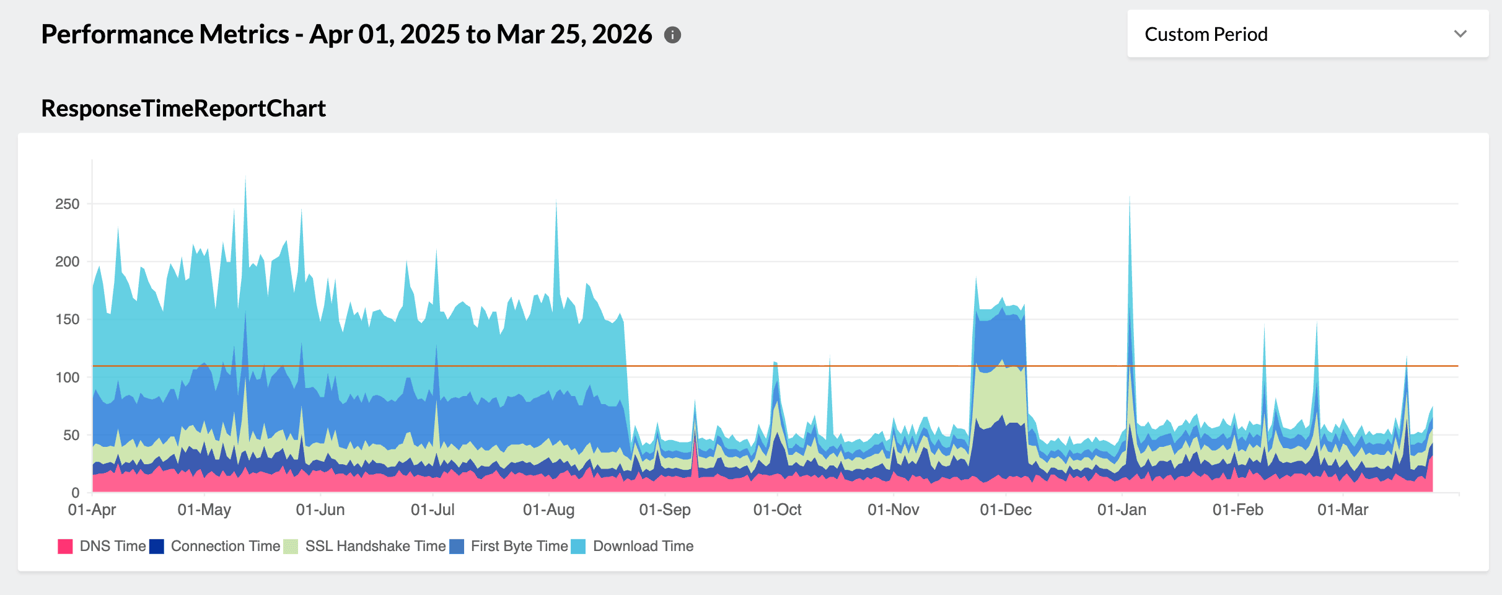The image size is (1502, 595).
Task: Click the pink DNS Time legend swatch
Action: click(65, 547)
